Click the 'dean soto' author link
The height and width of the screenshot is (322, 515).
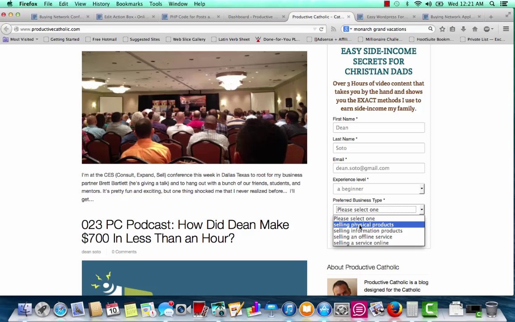[x=91, y=252]
